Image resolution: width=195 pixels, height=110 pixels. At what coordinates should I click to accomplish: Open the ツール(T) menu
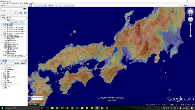[20, 3]
